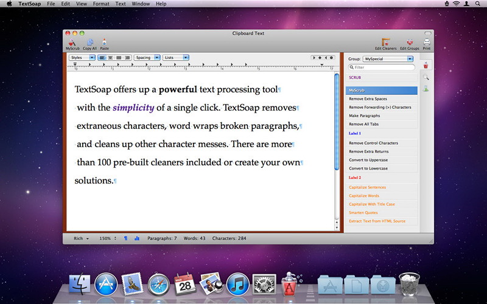Expand the Spacing dropdown
The image size is (487, 304).
coord(147,58)
